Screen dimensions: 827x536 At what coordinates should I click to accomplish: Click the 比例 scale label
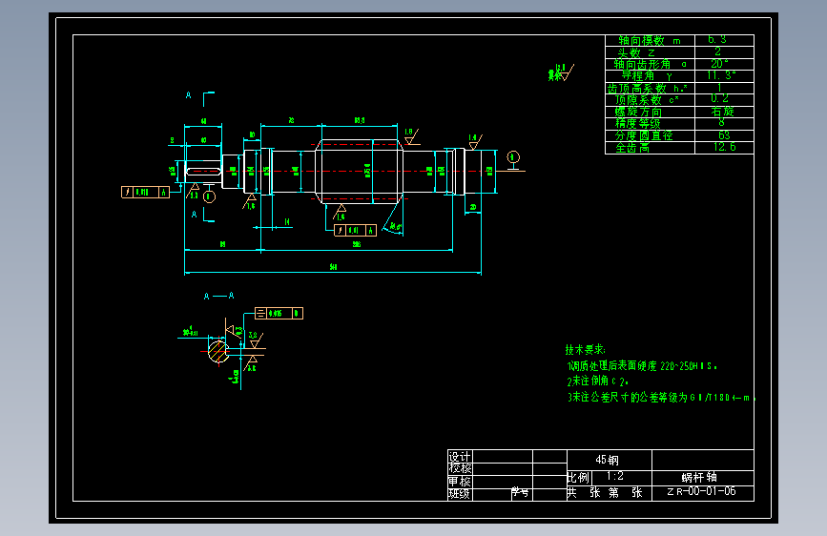578,478
